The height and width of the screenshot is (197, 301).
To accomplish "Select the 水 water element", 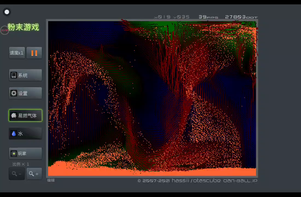I will [25, 134].
